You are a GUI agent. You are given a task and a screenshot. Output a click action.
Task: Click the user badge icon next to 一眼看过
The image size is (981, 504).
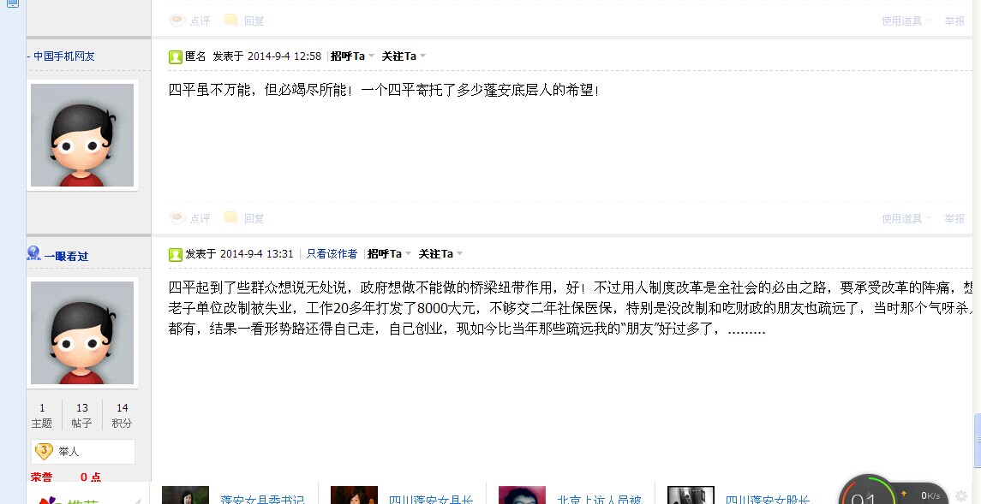(x=33, y=253)
